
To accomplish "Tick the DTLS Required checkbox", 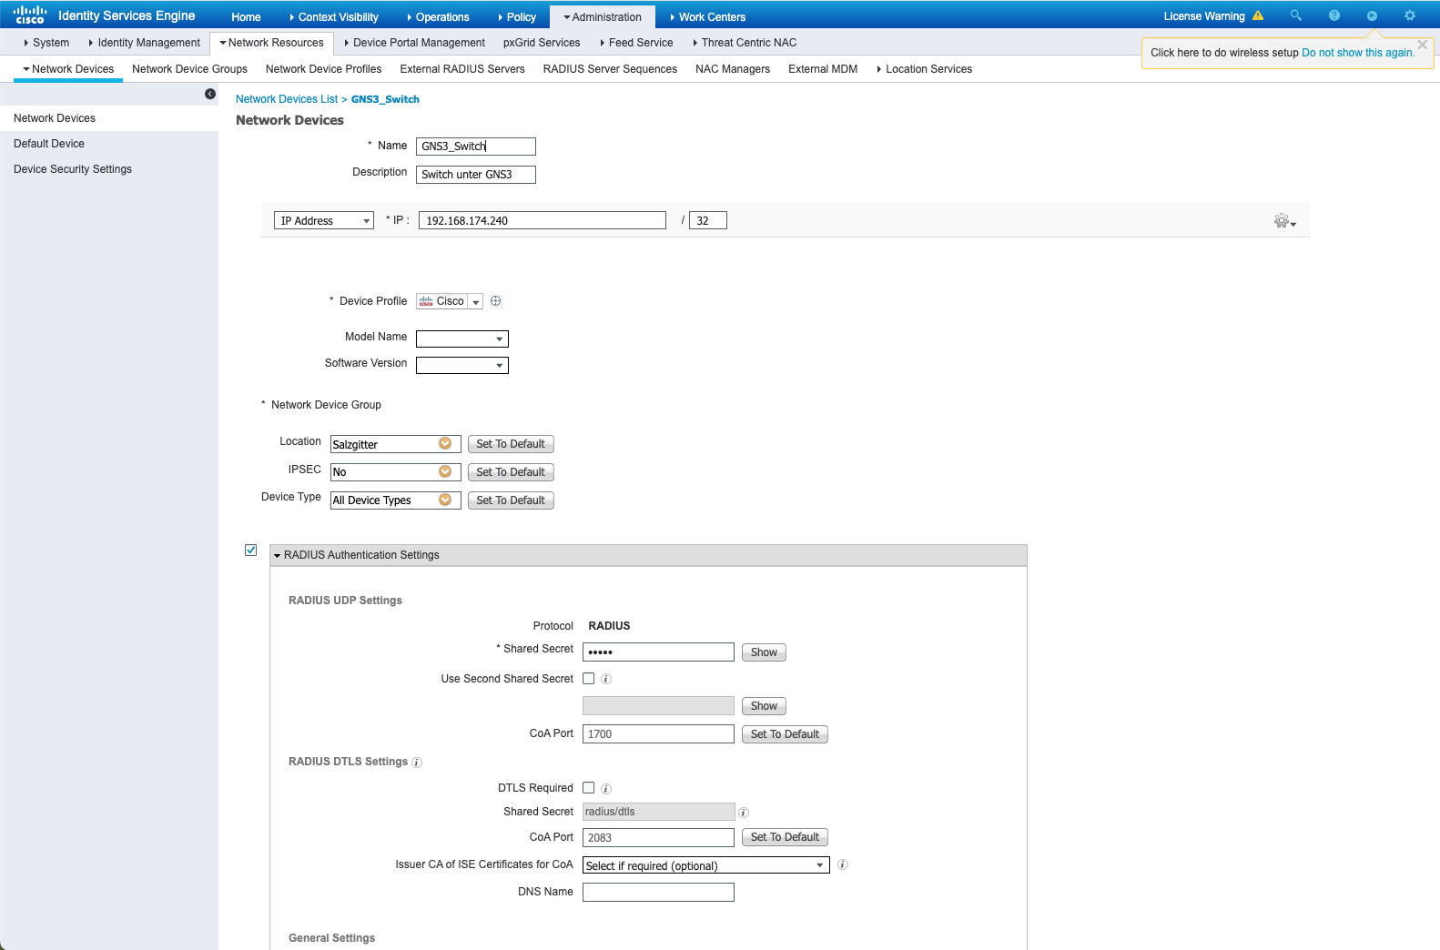I will point(589,788).
